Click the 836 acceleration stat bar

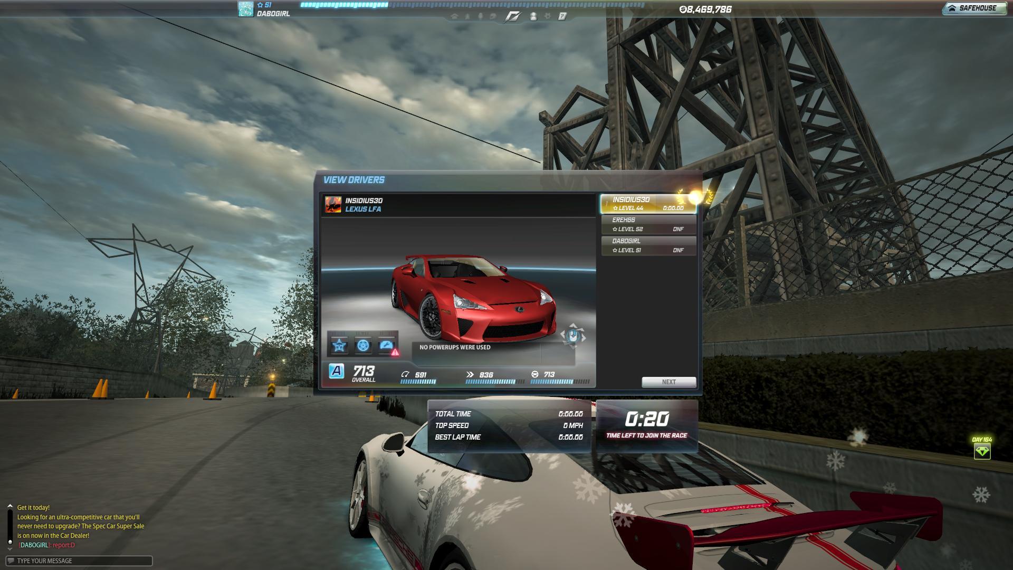click(x=495, y=382)
